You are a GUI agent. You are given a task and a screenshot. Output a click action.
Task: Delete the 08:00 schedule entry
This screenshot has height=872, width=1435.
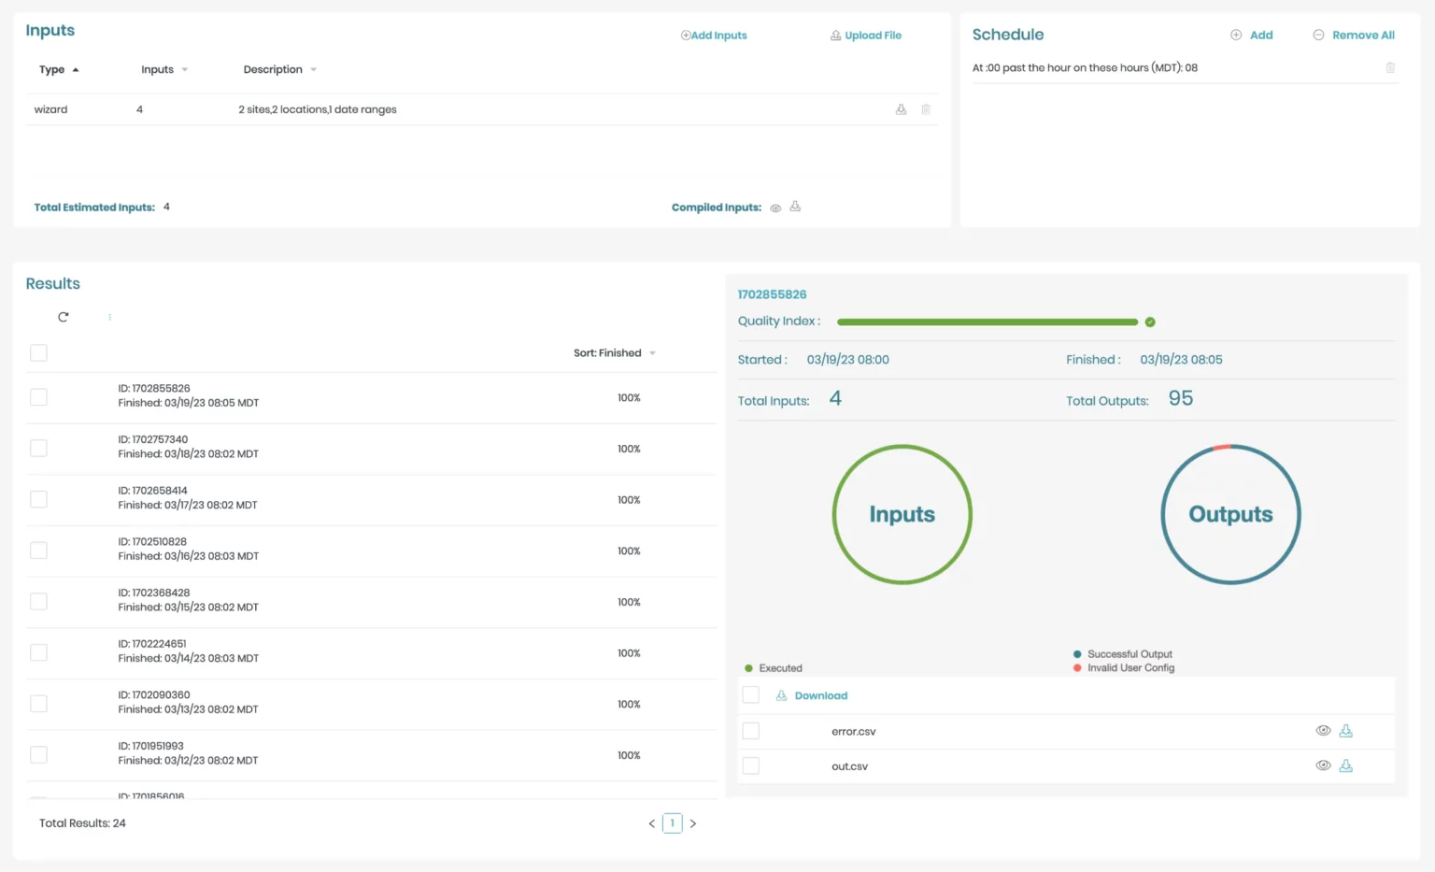(1390, 67)
